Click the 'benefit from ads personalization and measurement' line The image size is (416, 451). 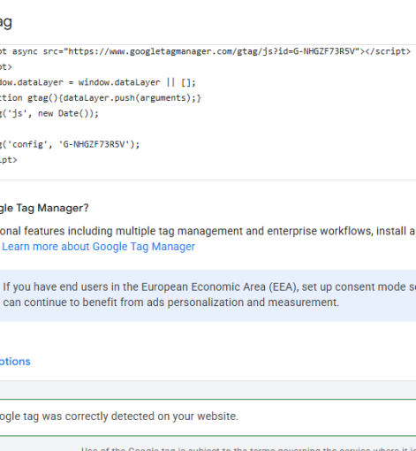click(x=171, y=302)
